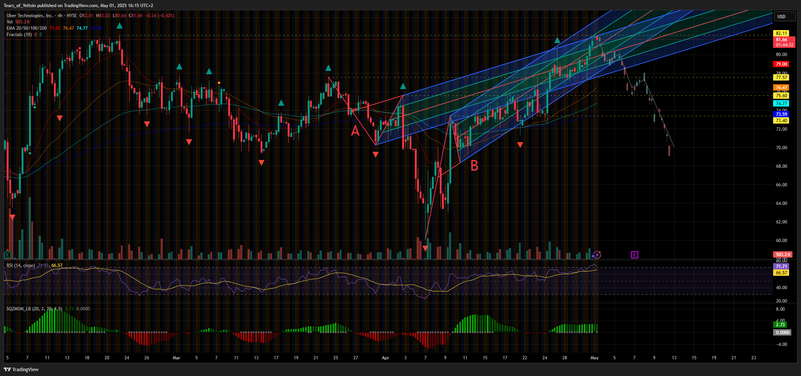Click the cyan 74.77 EMA price label
This screenshot has height=376, width=801.
[781, 104]
